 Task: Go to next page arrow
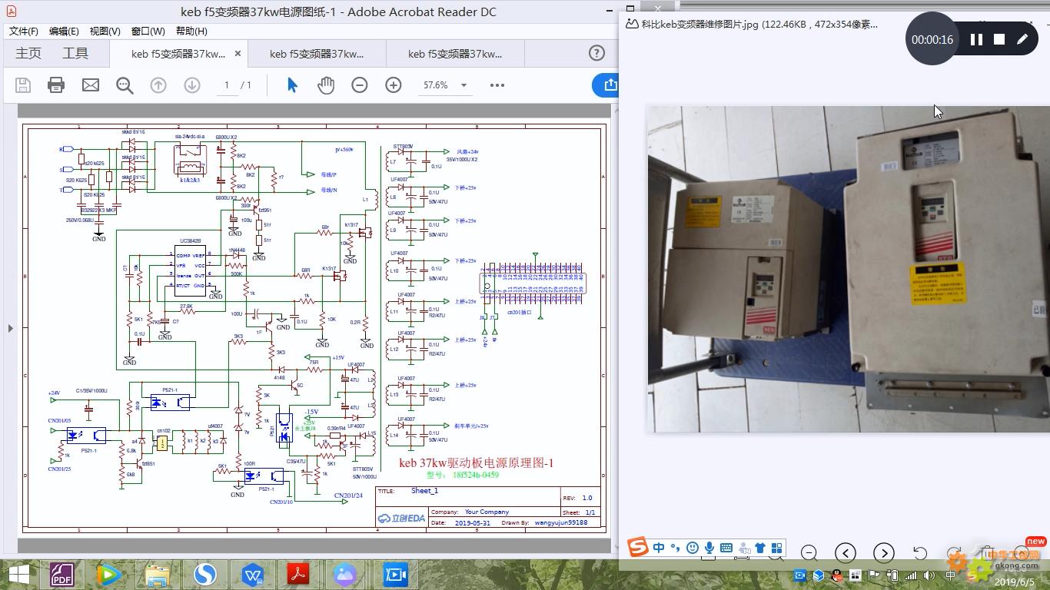click(192, 85)
